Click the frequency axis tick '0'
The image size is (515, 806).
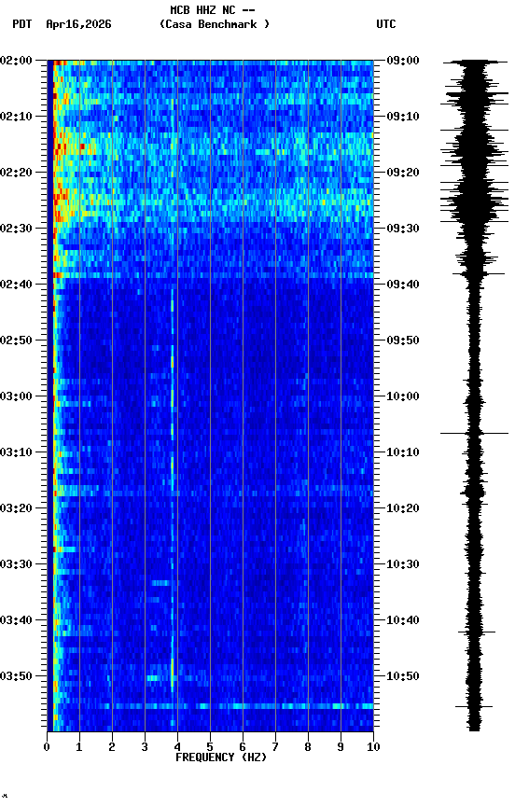point(47,747)
